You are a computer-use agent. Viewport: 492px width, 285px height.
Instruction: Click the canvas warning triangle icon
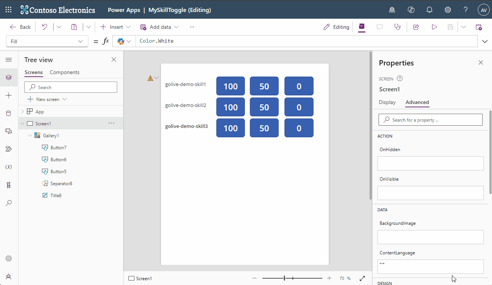coord(150,78)
